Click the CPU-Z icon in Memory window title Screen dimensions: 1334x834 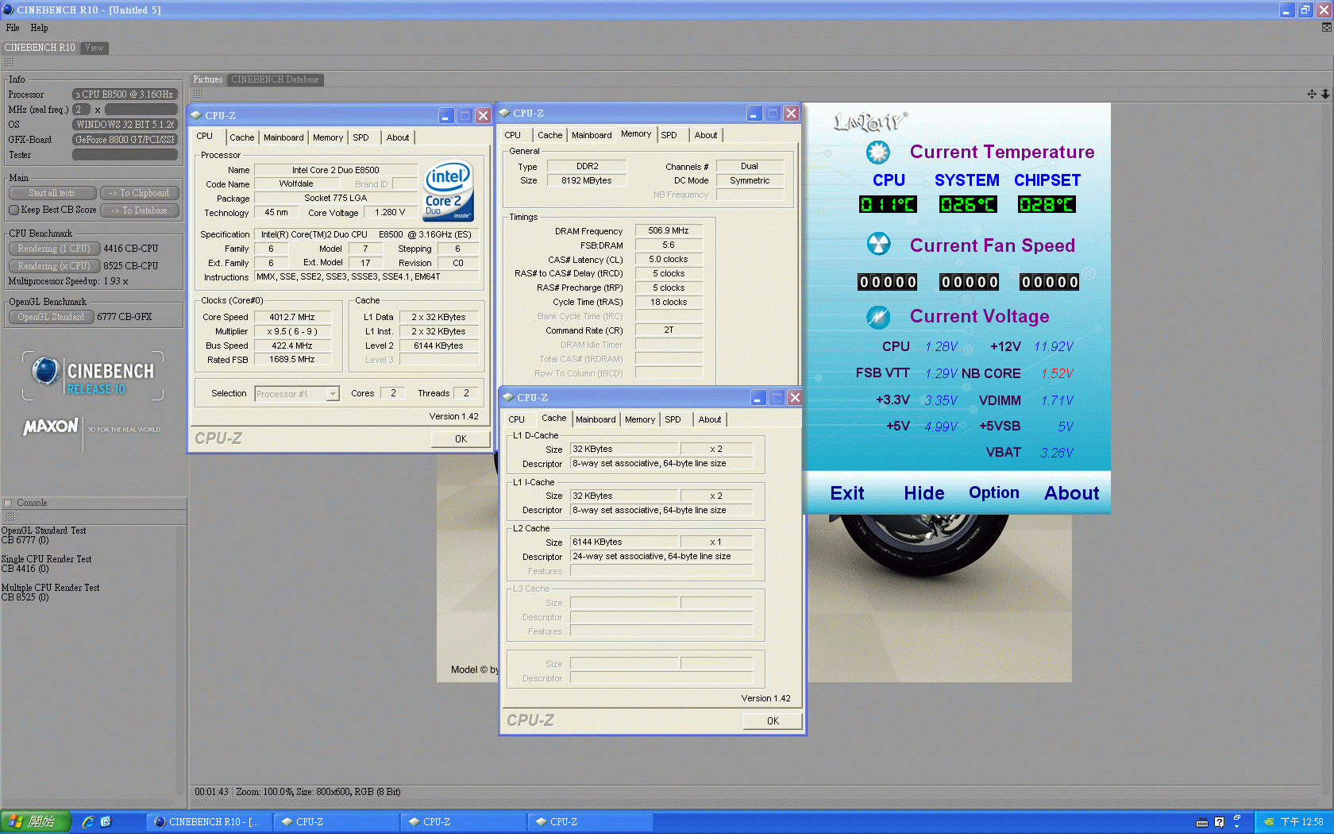[504, 113]
